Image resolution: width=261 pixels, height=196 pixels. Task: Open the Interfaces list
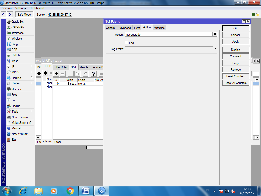[x=20, y=33]
